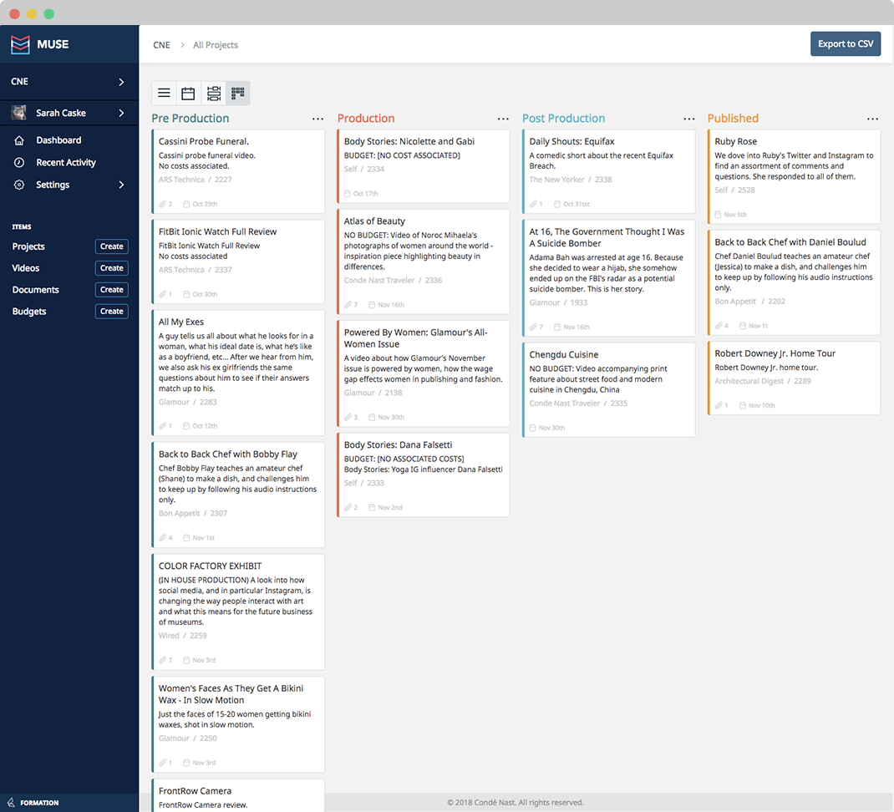This screenshot has width=894, height=812.
Task: Click attachment icon on Daily Shouts: Equifax card
Action: click(x=533, y=204)
